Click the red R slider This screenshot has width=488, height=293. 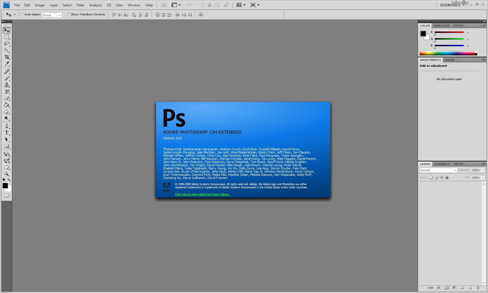[x=449, y=32]
